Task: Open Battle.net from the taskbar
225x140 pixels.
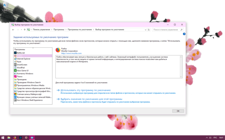Action: [x=21, y=138]
